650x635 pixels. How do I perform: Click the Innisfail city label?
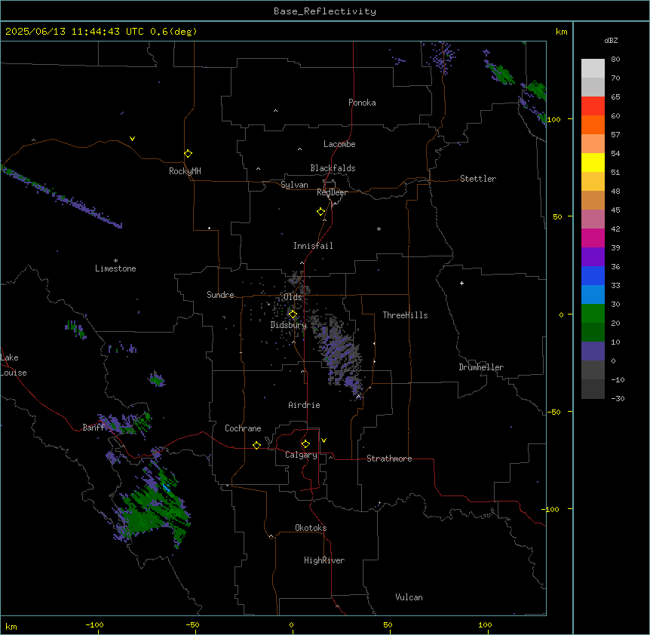tap(313, 246)
